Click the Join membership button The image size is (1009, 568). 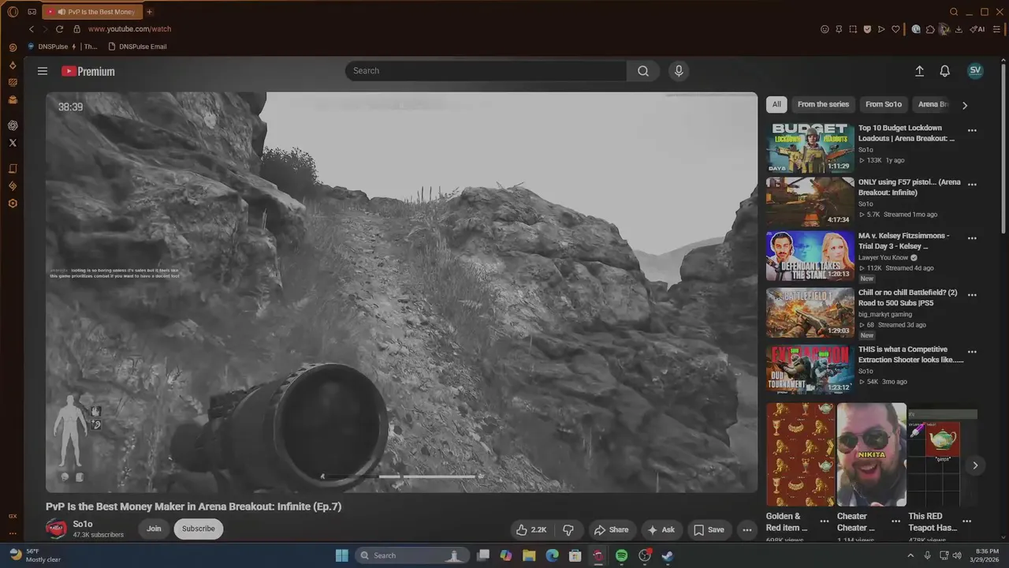pyautogui.click(x=154, y=529)
